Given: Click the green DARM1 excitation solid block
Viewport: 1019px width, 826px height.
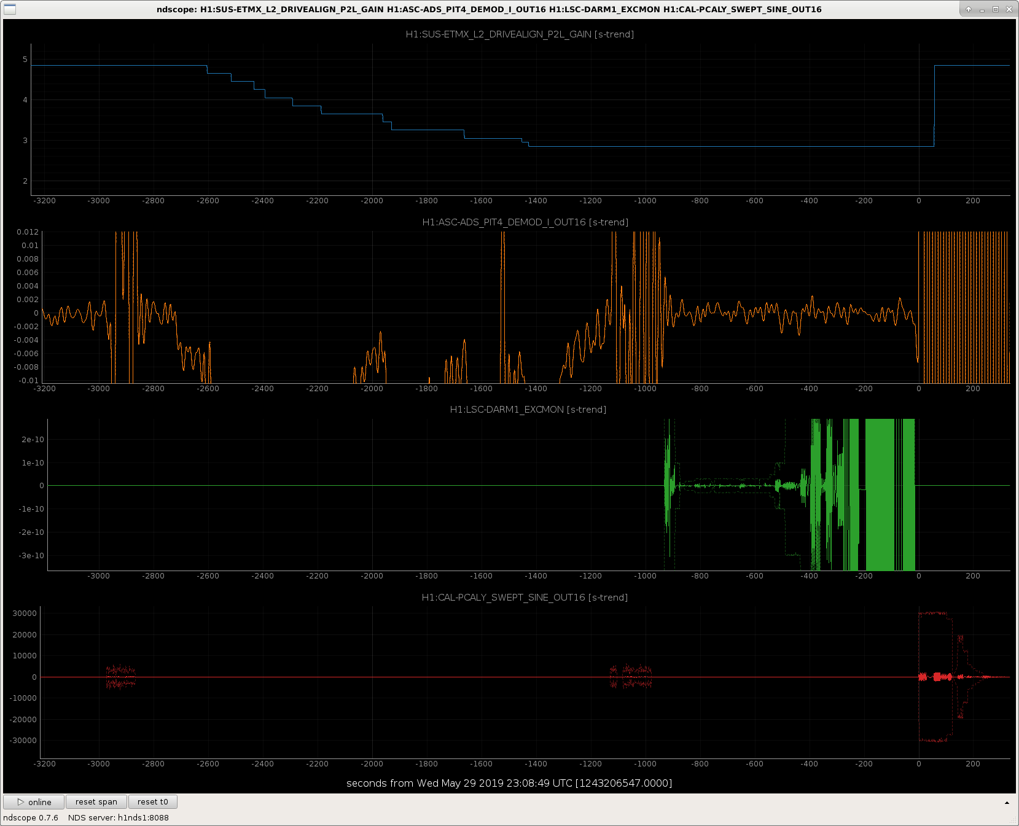Looking at the screenshot, I should pyautogui.click(x=880, y=494).
